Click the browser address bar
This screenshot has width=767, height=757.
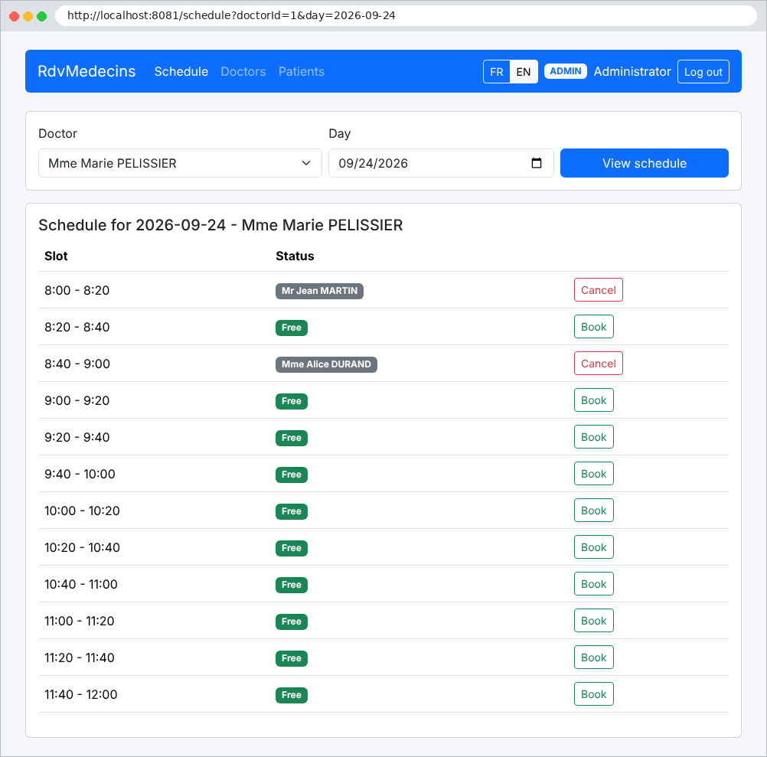[406, 15]
